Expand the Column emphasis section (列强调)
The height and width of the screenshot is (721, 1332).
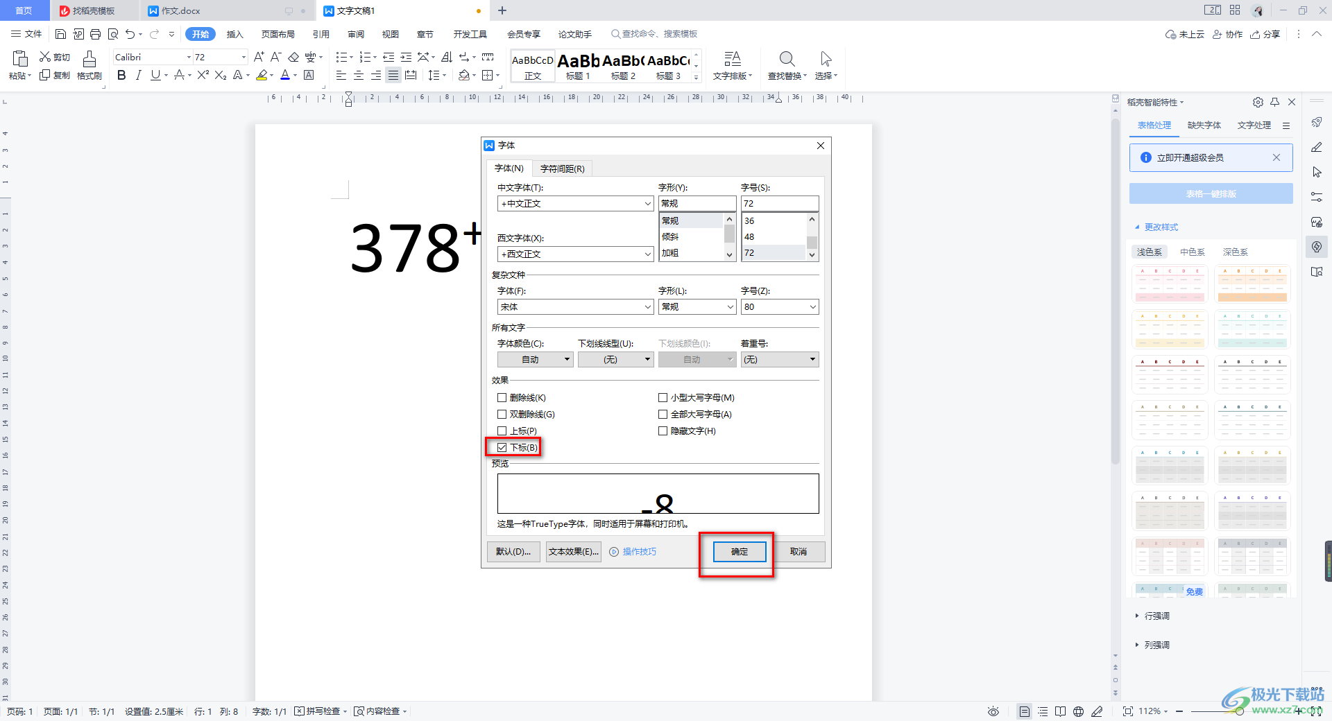pos(1152,645)
